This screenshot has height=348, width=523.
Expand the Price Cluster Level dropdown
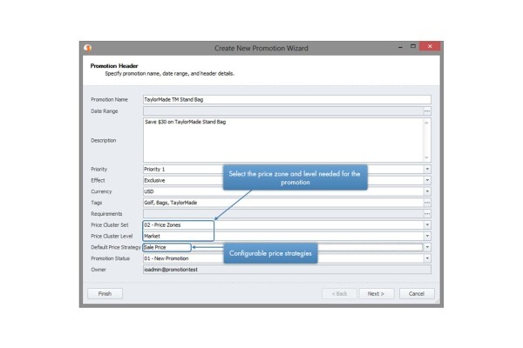427,236
